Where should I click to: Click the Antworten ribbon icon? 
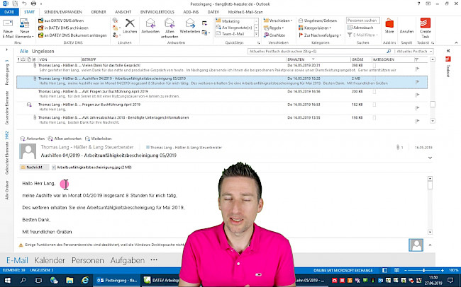pyautogui.click(x=150, y=27)
